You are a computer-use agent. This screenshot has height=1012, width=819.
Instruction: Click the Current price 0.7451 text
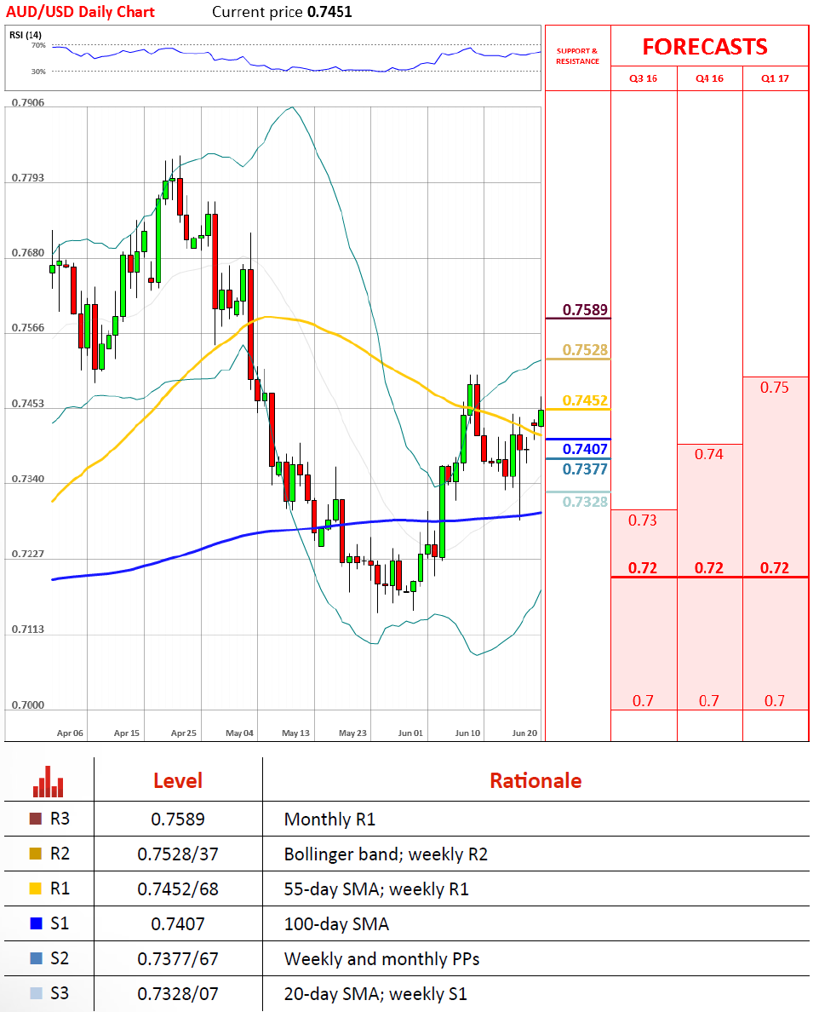click(x=282, y=12)
